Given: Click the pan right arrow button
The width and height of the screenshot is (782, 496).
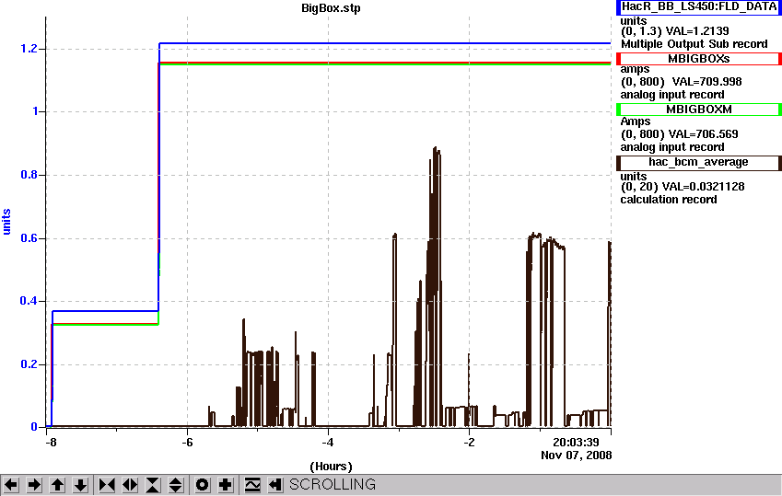Looking at the screenshot, I should [34, 485].
